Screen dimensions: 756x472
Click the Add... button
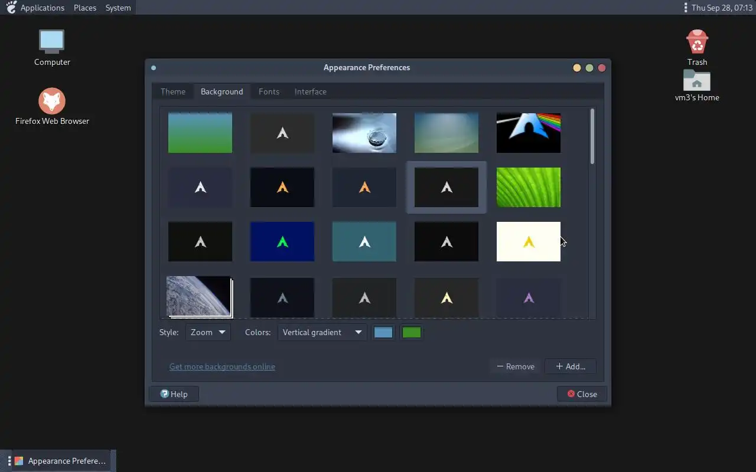tap(571, 366)
